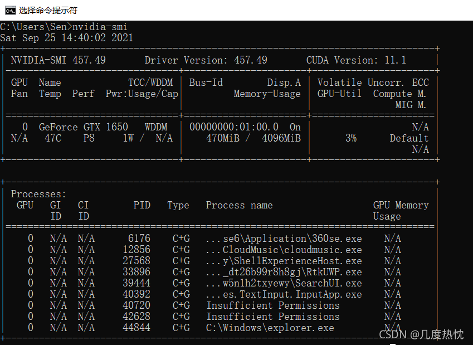473x345 pixels.
Task: Click the 'GPU Memory' column header
Action: (x=401, y=205)
